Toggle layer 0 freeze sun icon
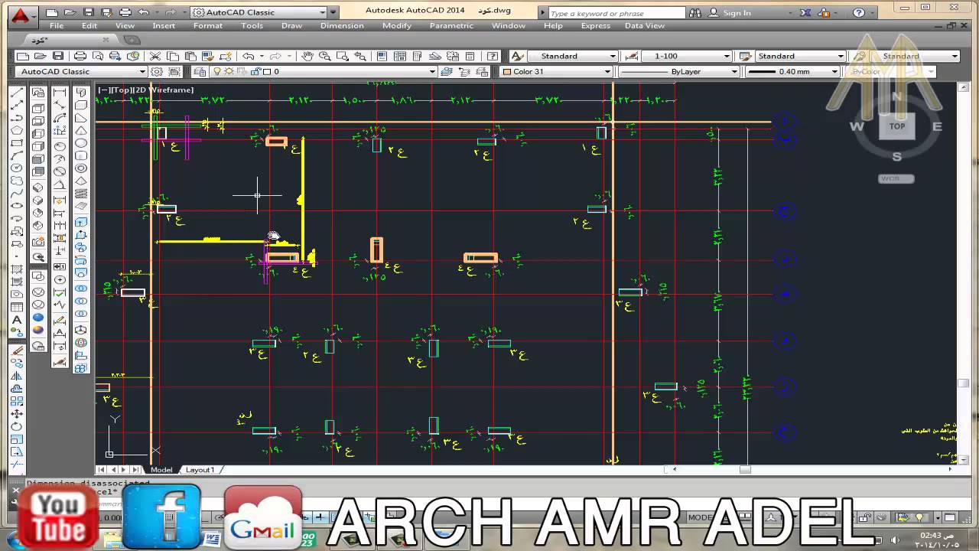Screen dimensions: 979x551 (227, 71)
